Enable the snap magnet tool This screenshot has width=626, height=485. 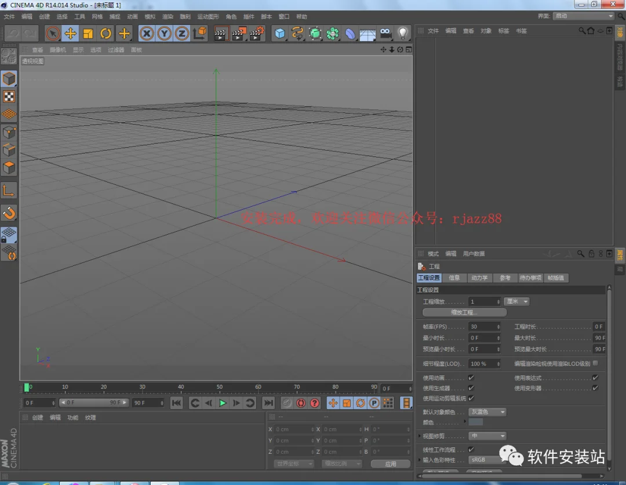pyautogui.click(x=9, y=213)
